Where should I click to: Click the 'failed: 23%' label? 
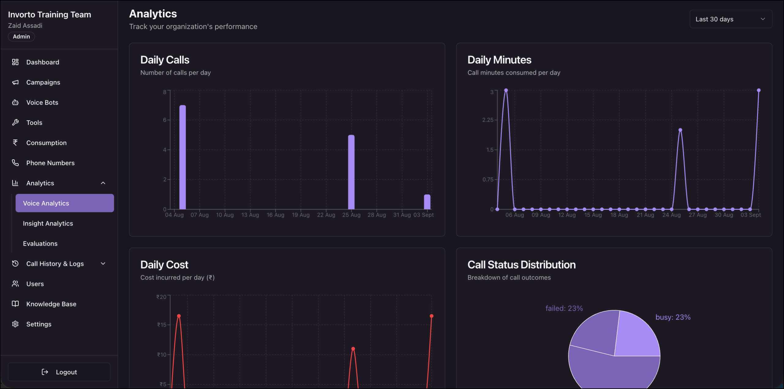(564, 308)
